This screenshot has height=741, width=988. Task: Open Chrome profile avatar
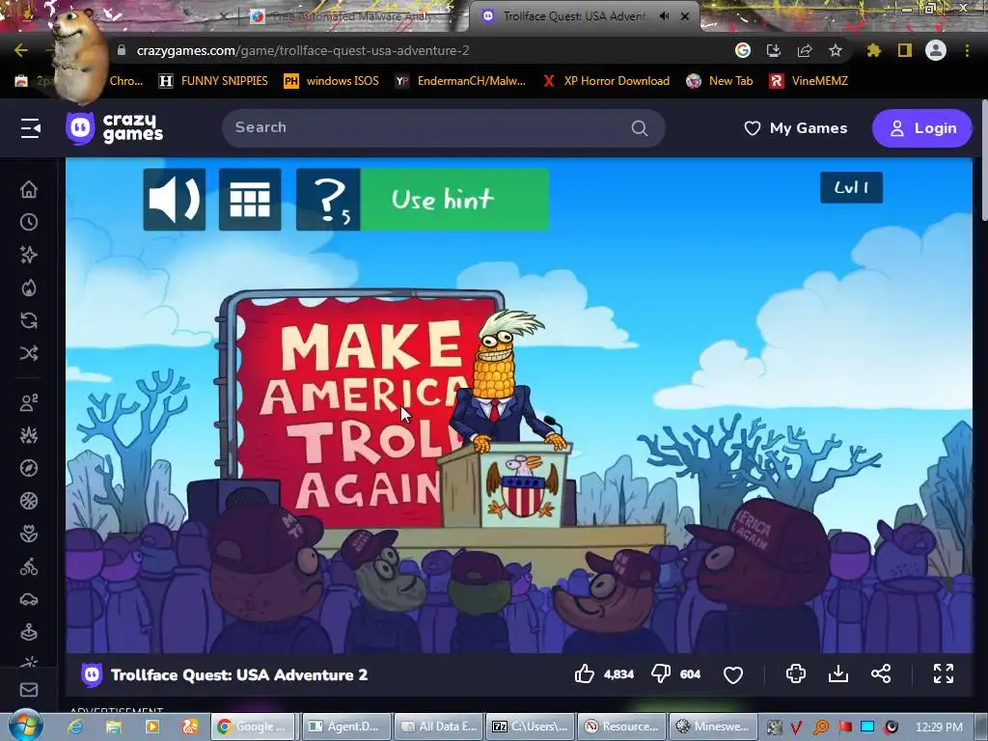click(936, 50)
